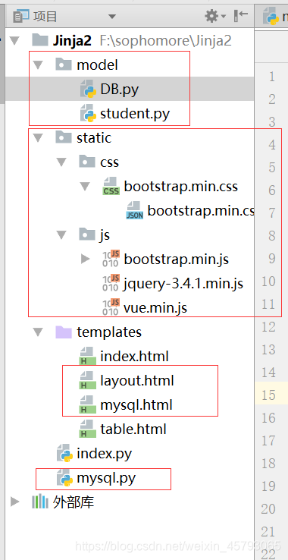The height and width of the screenshot is (560, 288).
Task: Click the jquery-3.4.1.min.js file icon
Action: [111, 284]
